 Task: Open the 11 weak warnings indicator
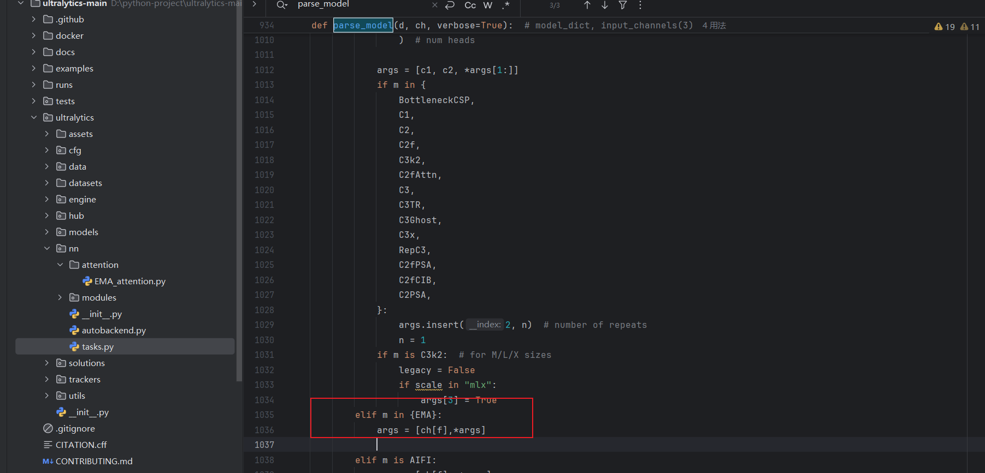(x=970, y=27)
